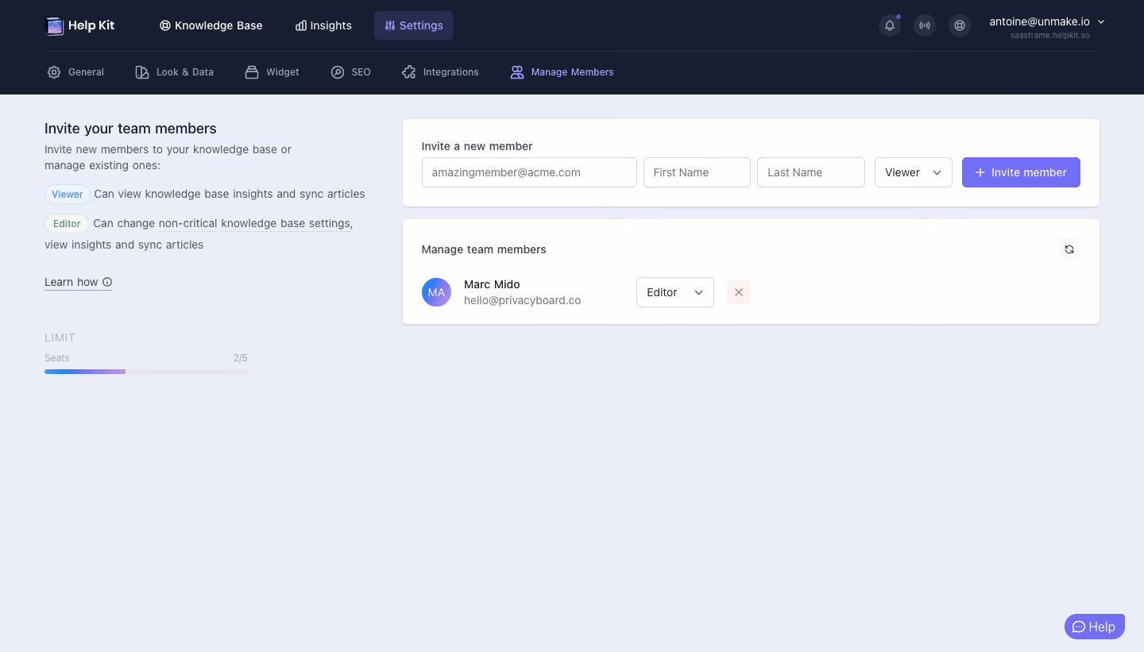Open the Insights tab
Viewport: 1144px width, 652px height.
click(323, 25)
